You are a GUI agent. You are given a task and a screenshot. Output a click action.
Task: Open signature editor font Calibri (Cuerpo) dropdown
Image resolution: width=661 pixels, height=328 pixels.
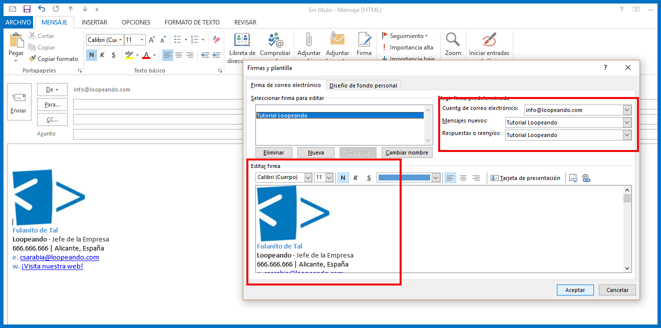pos(308,177)
